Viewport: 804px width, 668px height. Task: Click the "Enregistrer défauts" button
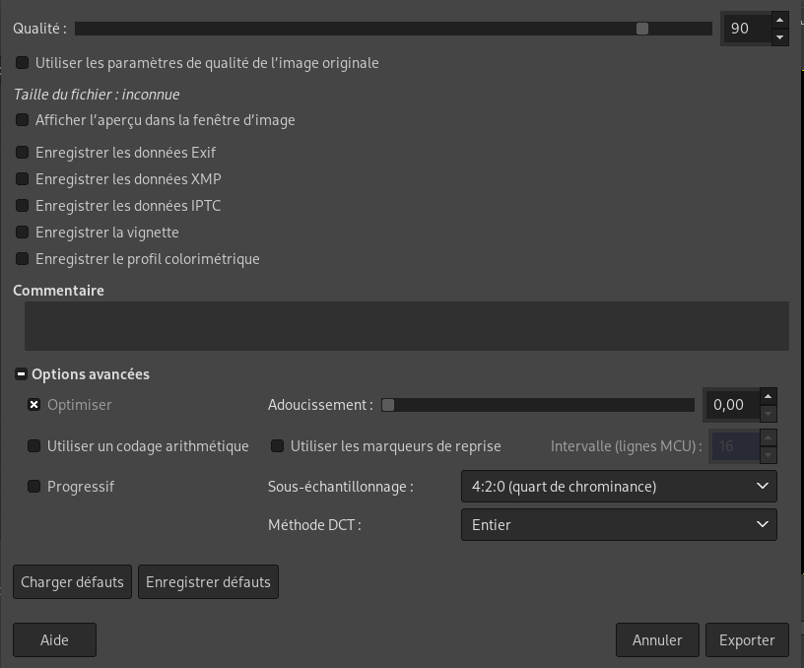click(x=208, y=581)
